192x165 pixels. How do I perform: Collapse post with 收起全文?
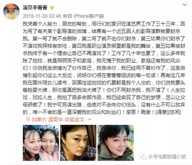74,120
